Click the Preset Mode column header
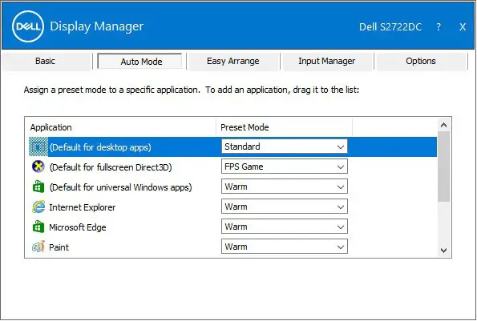 coord(284,127)
